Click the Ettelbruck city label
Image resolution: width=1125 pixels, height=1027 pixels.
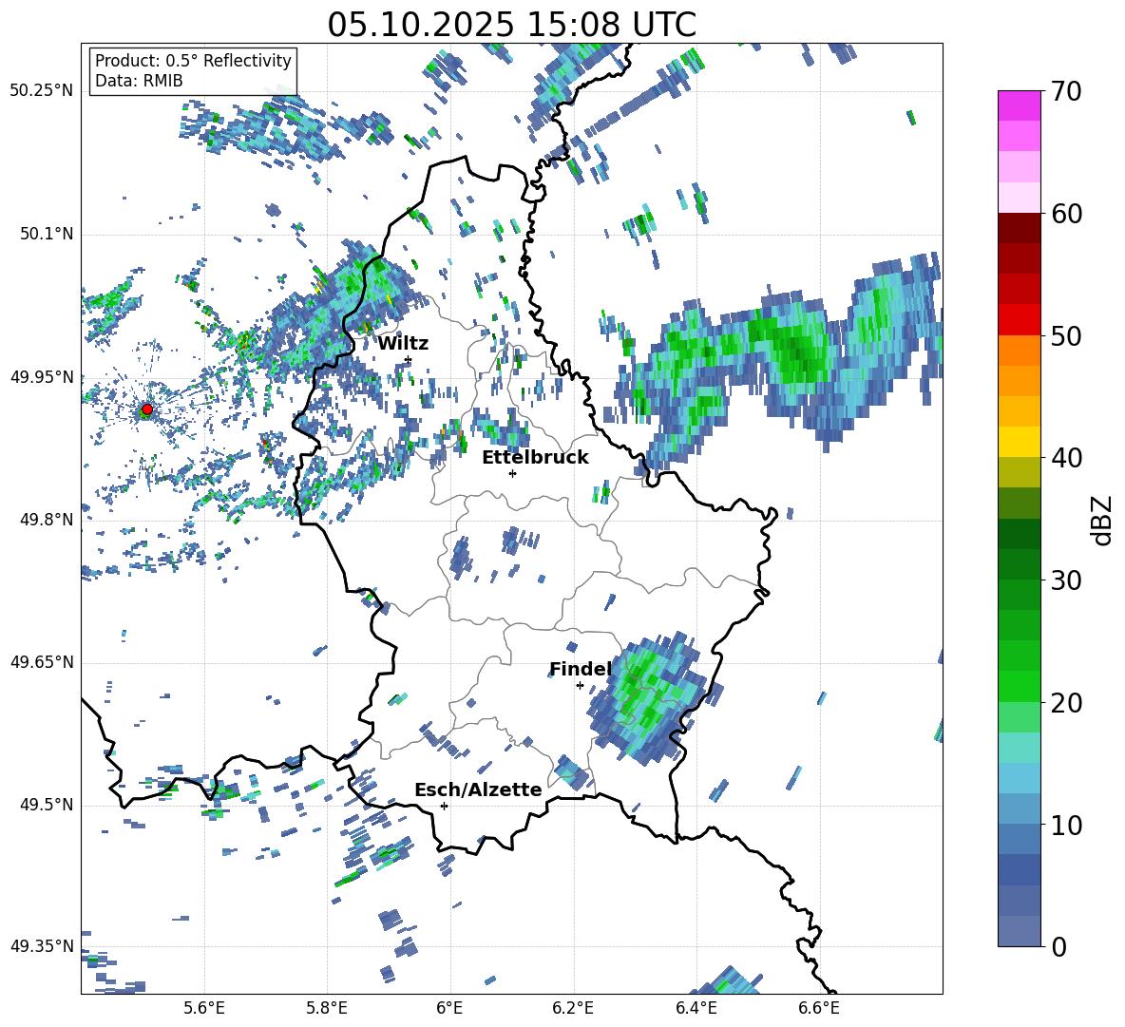click(535, 458)
